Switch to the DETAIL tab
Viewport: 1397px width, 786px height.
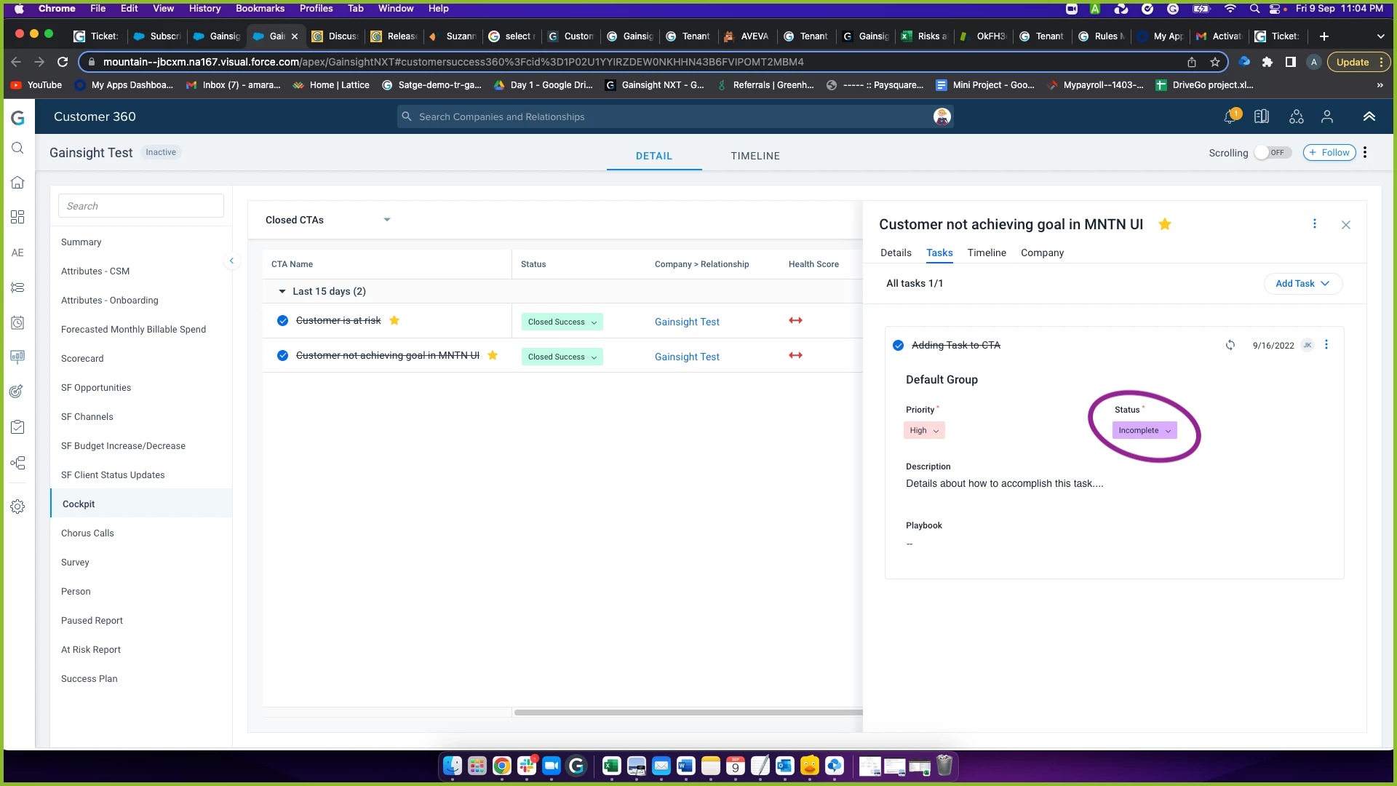(x=653, y=156)
